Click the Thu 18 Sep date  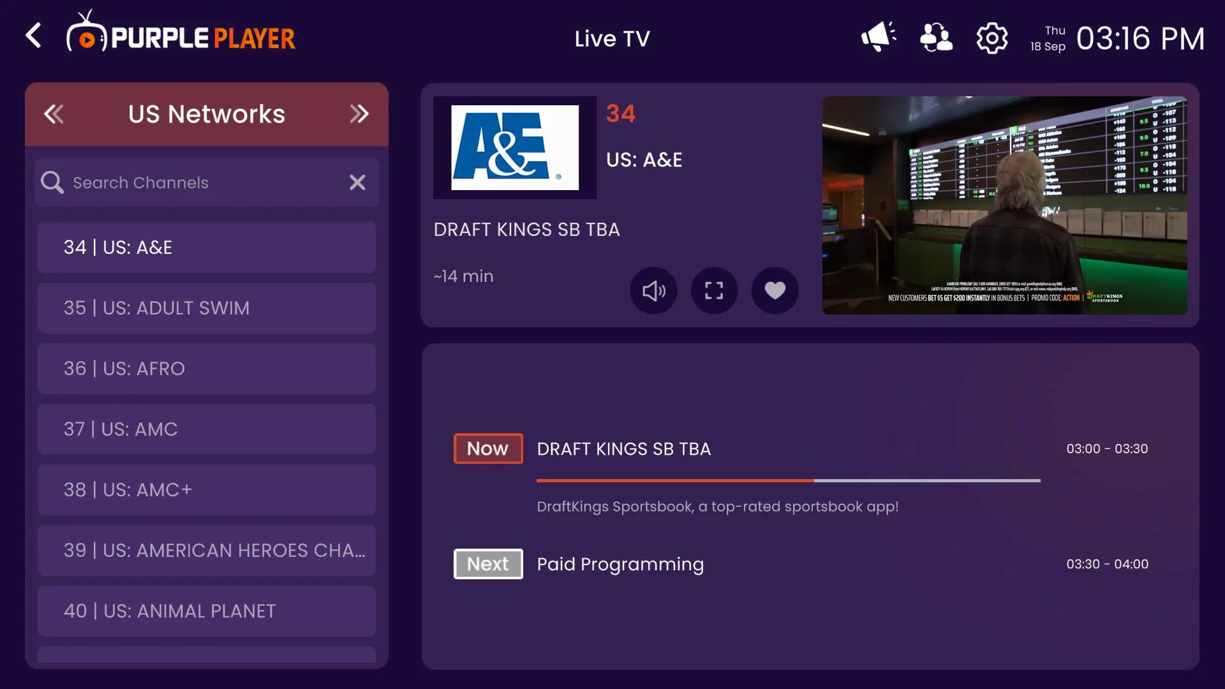point(1048,38)
